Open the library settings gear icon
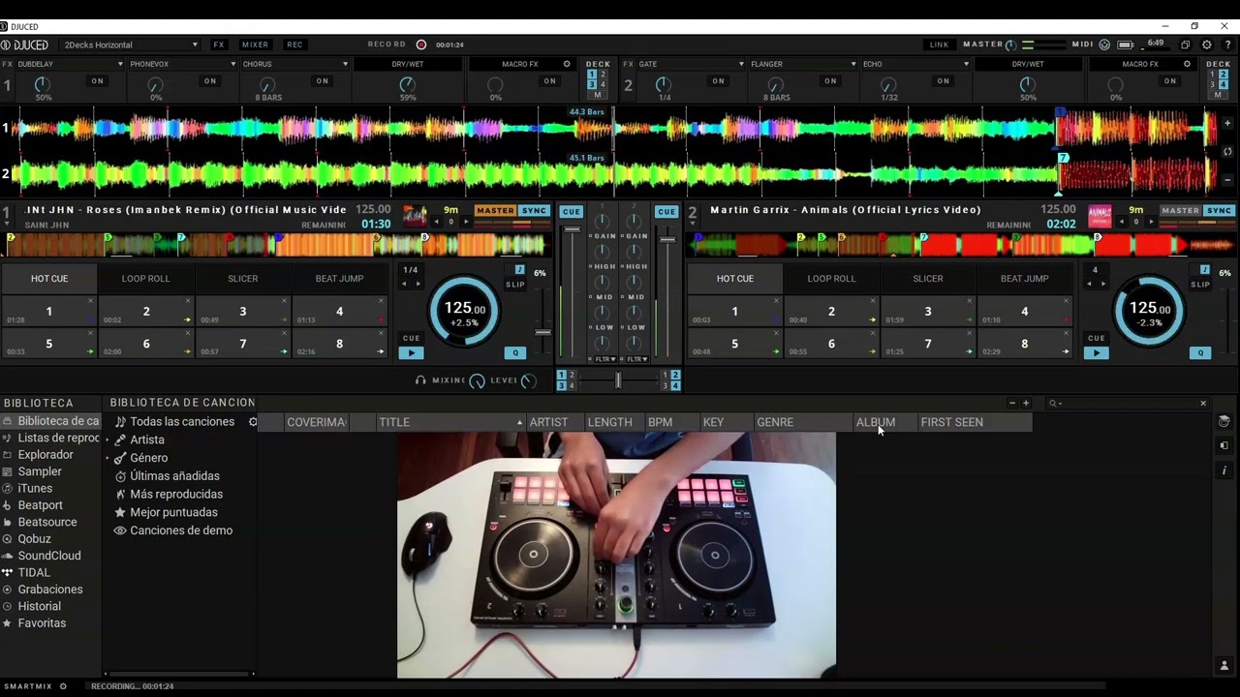 (253, 422)
